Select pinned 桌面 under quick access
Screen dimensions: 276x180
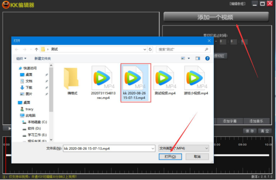[26, 75]
